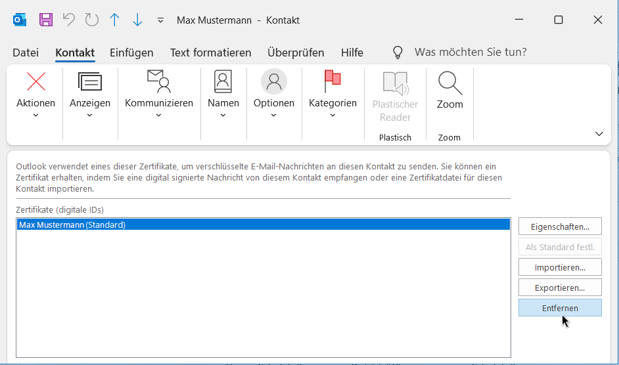Go to next item with down arrow
This screenshot has width=619, height=365.
137,20
